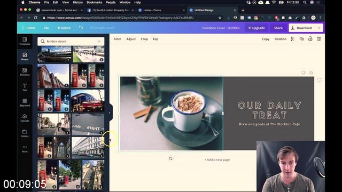This screenshot has height=192, width=342.
Task: Open the Position dropdown
Action: pos(280,39)
